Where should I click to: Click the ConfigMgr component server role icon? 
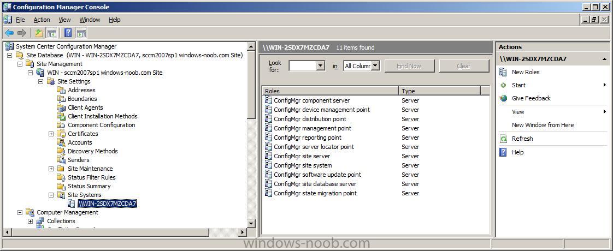coord(268,100)
